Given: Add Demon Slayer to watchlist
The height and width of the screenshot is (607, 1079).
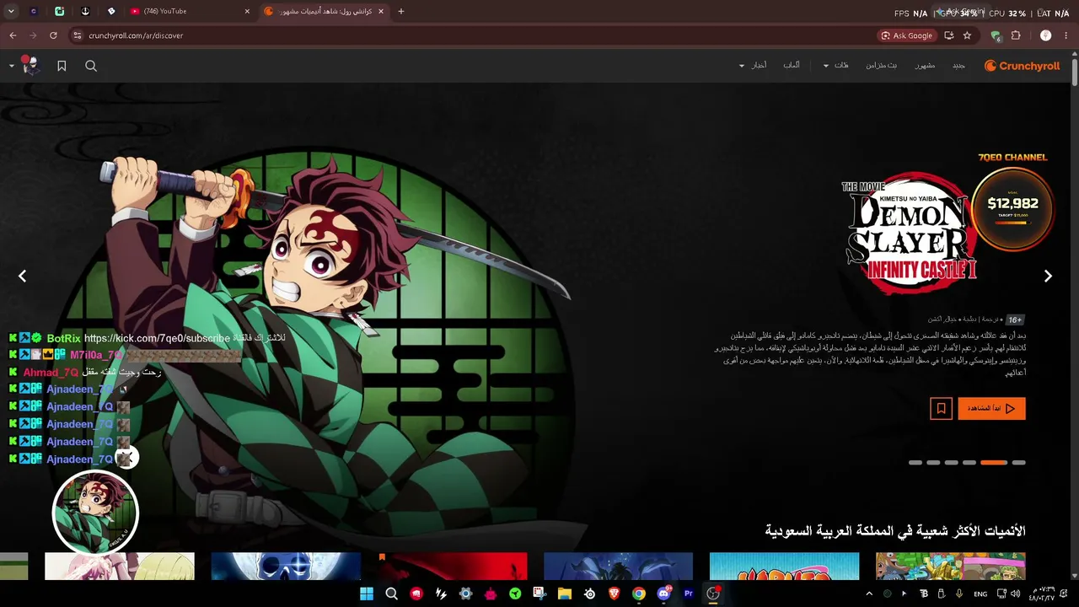Looking at the screenshot, I should (x=941, y=408).
